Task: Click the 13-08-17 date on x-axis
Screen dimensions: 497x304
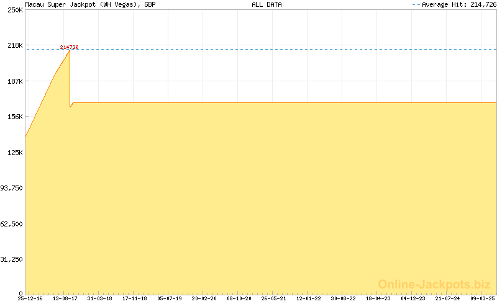Action: [x=65, y=298]
